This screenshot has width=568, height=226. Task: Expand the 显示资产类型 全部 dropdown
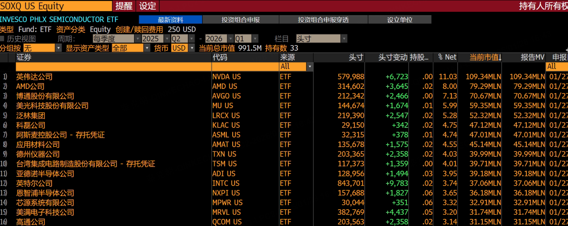tap(147, 48)
